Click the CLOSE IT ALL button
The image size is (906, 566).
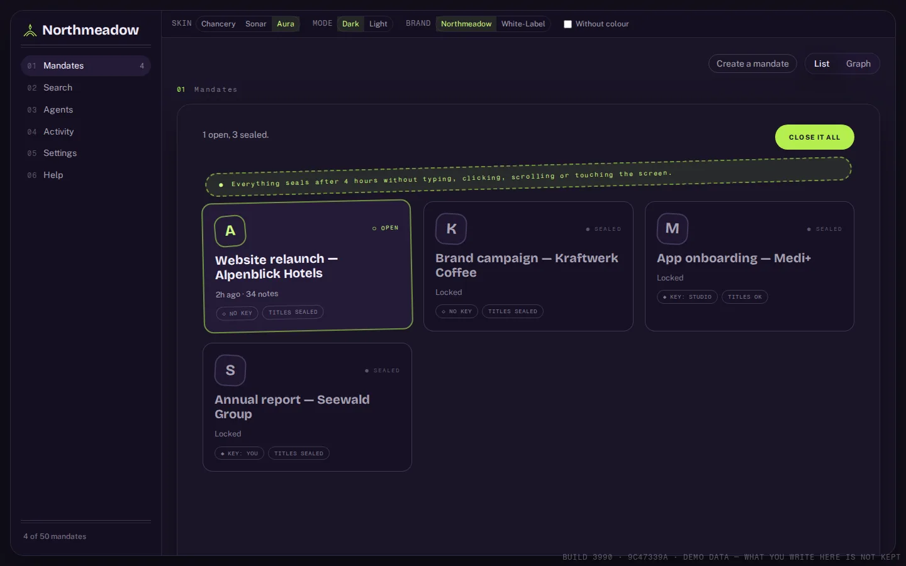point(814,137)
